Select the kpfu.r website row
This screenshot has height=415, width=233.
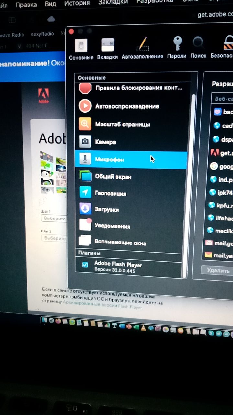(x=221, y=205)
